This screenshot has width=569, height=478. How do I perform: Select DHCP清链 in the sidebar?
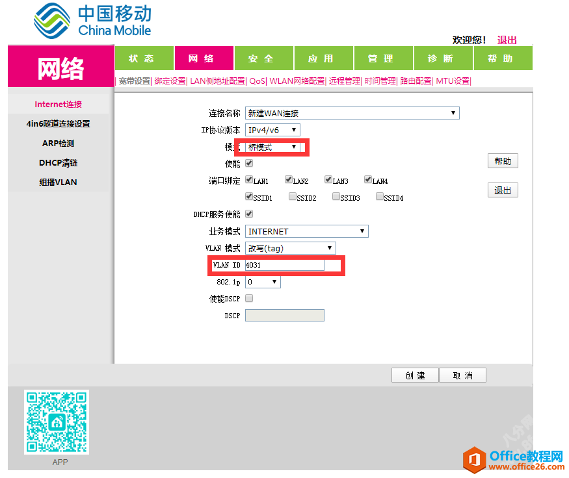coord(58,163)
